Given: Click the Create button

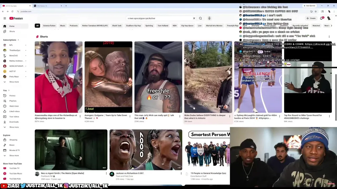Looking at the screenshot, I should [x=311, y=18].
